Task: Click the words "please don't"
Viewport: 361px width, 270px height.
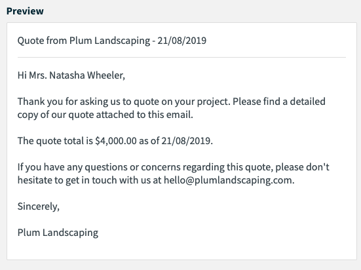Action: tap(302, 167)
